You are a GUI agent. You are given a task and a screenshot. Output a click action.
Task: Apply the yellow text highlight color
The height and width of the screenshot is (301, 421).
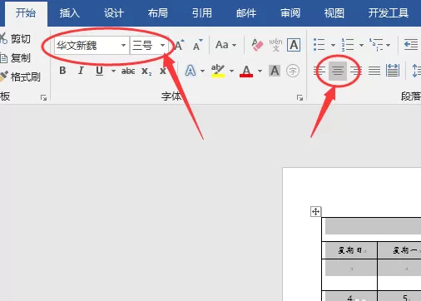[218, 71]
